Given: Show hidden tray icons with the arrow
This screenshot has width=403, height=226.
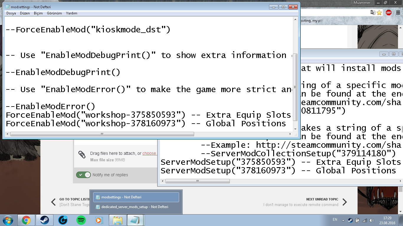Looking at the screenshot, I should 343,220.
